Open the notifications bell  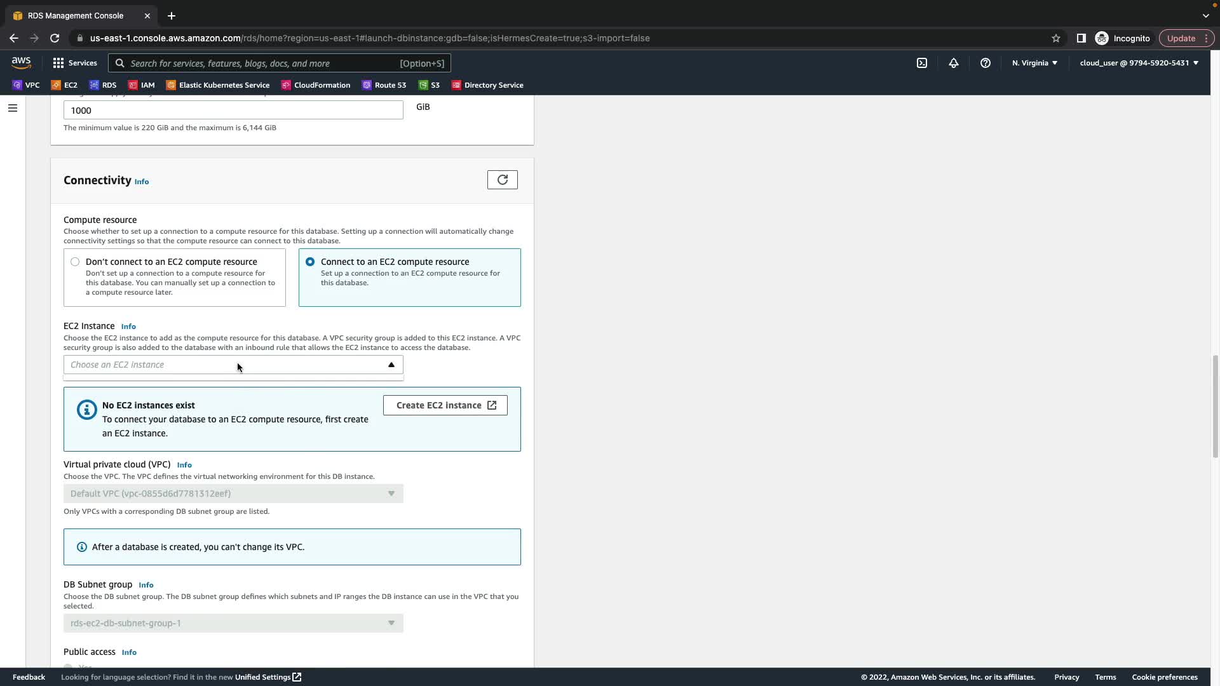click(x=953, y=63)
